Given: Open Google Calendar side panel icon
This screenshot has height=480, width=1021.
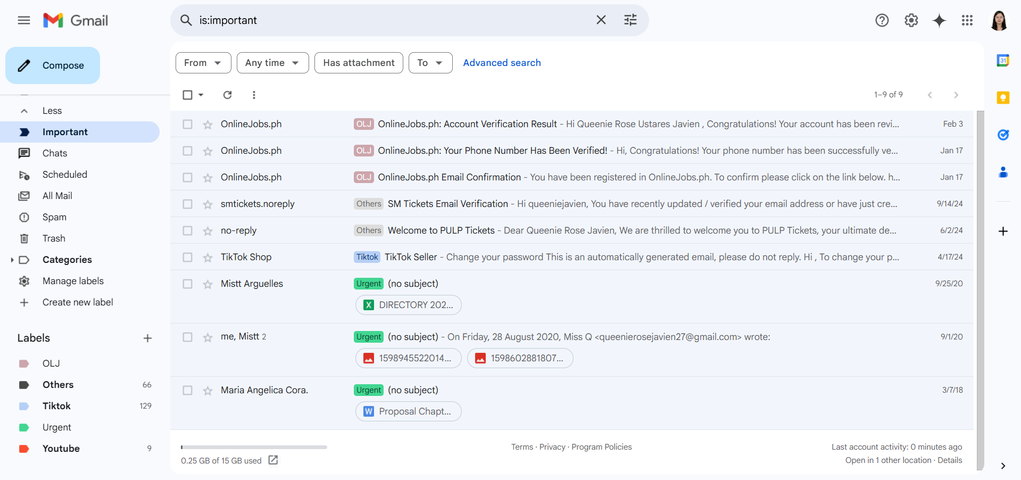Looking at the screenshot, I should click(x=1003, y=60).
